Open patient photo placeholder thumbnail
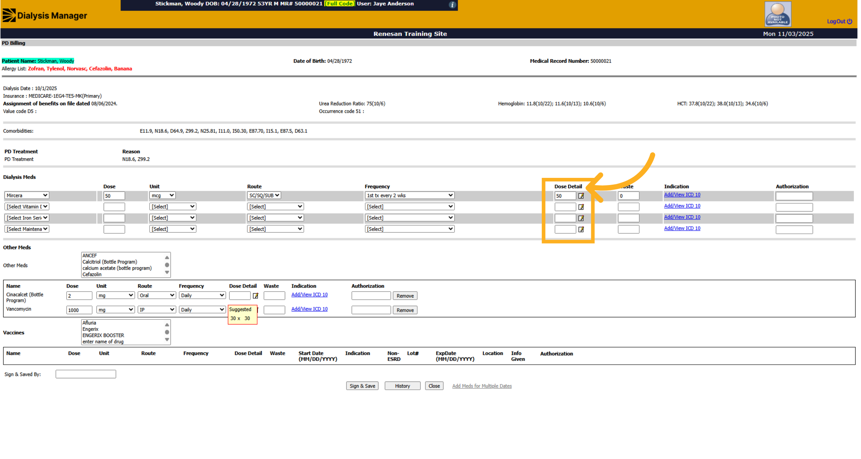Screen dimensions: 861x459 777,14
